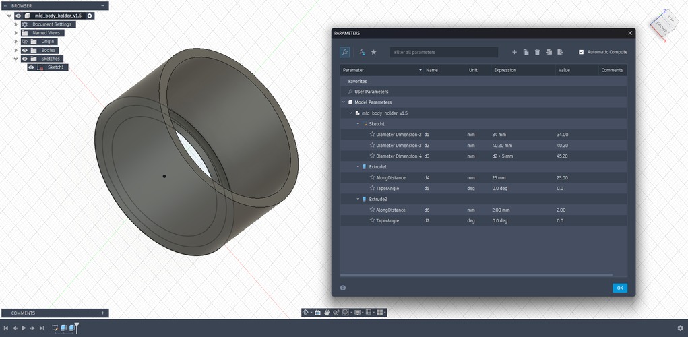Click the Document Settings gear icon
Viewport: 688px width, 337px height.
[25, 24]
